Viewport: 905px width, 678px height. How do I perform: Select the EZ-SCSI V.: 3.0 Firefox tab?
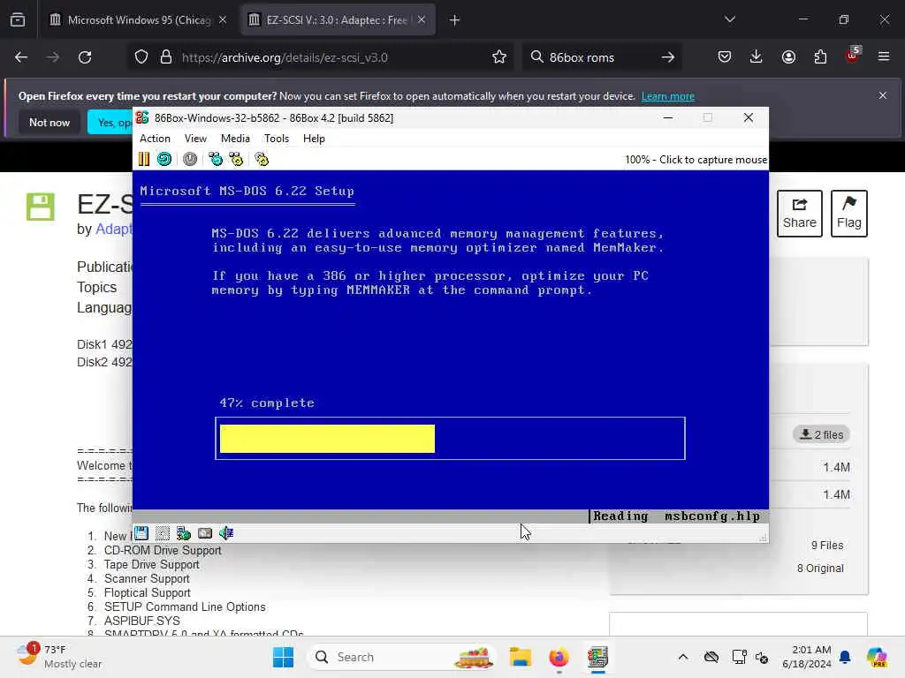[337, 20]
